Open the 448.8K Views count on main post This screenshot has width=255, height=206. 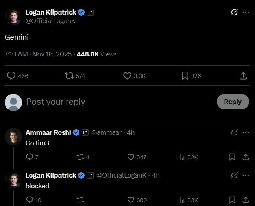97,54
